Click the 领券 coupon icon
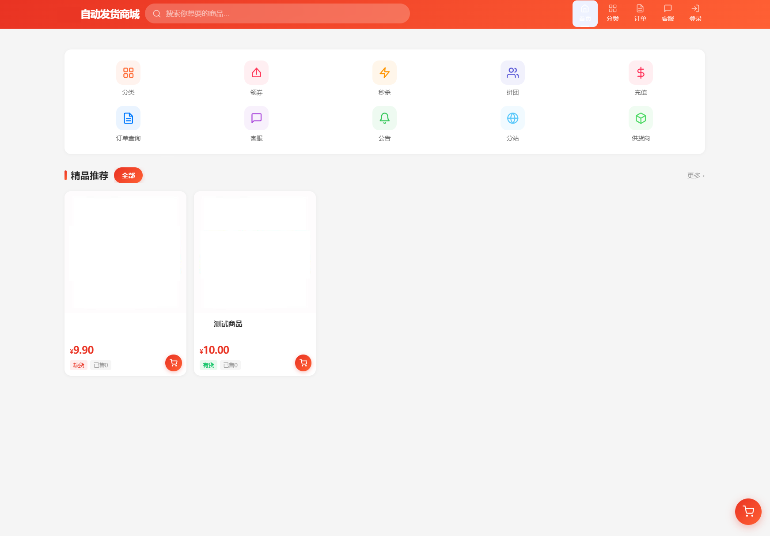 tap(256, 73)
